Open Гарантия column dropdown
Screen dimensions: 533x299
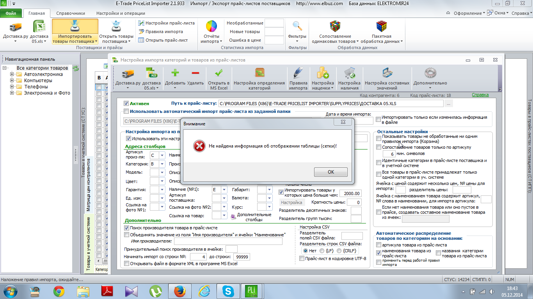click(163, 190)
